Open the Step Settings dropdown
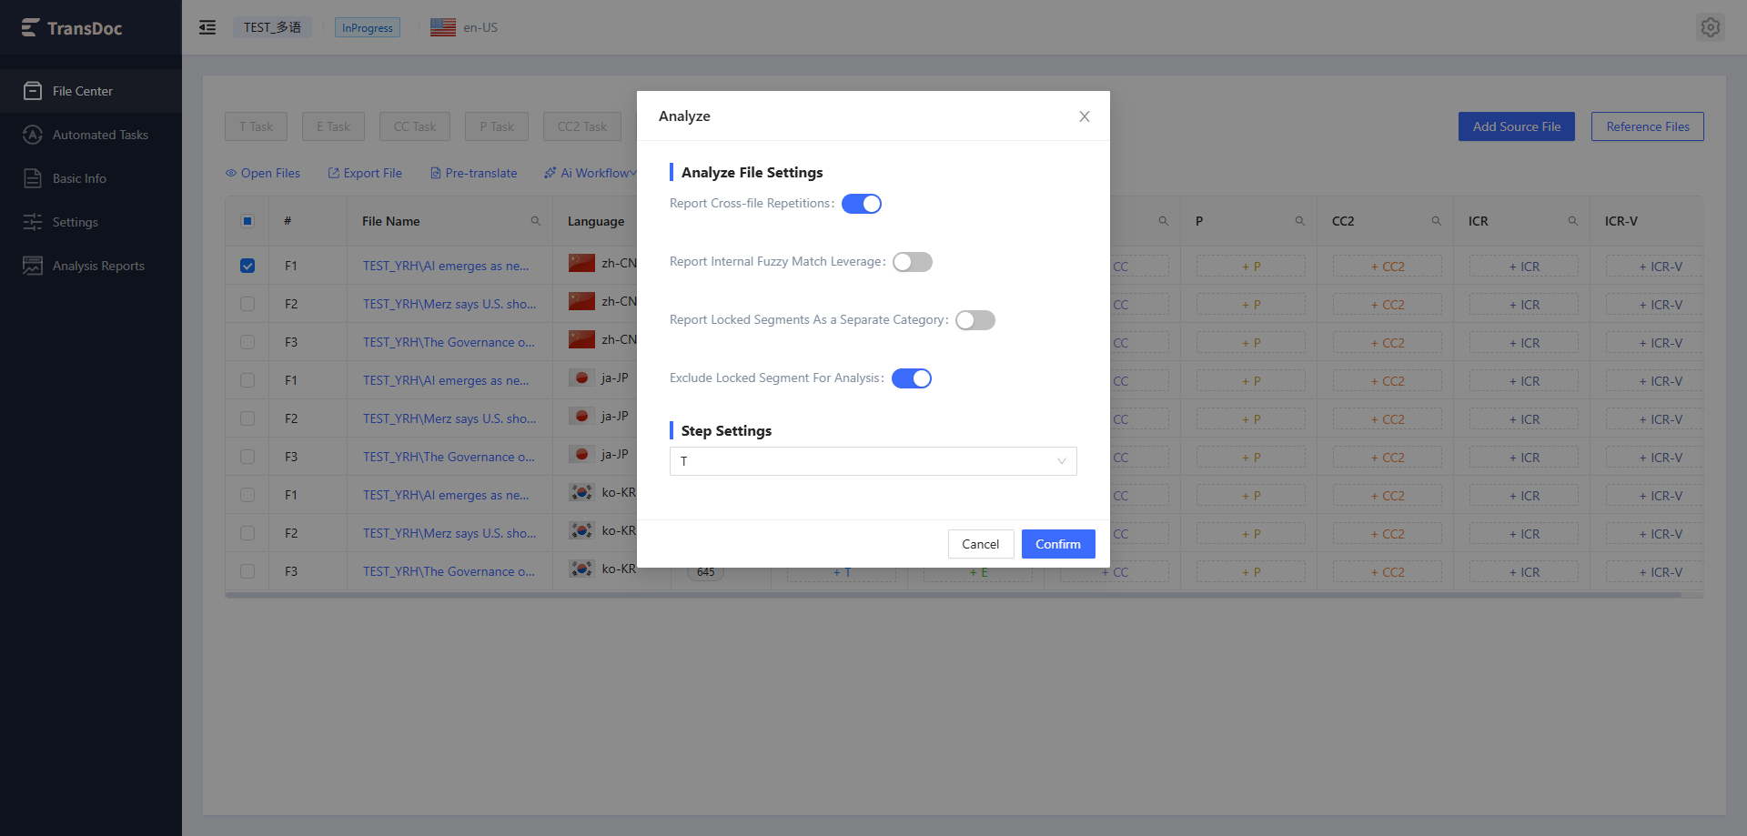 pyautogui.click(x=873, y=461)
